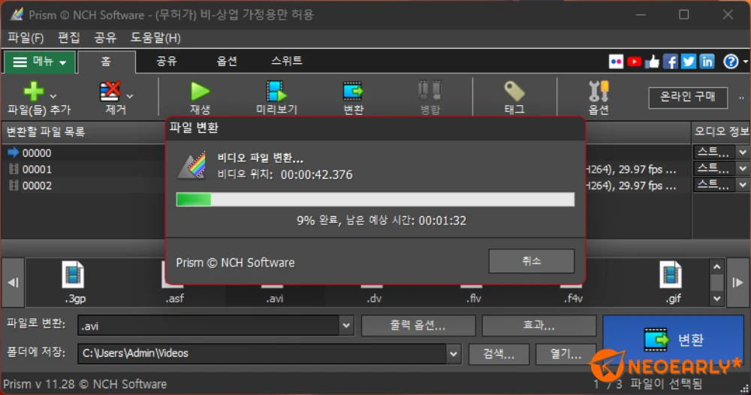Open the 파일(F) menu

coord(26,38)
